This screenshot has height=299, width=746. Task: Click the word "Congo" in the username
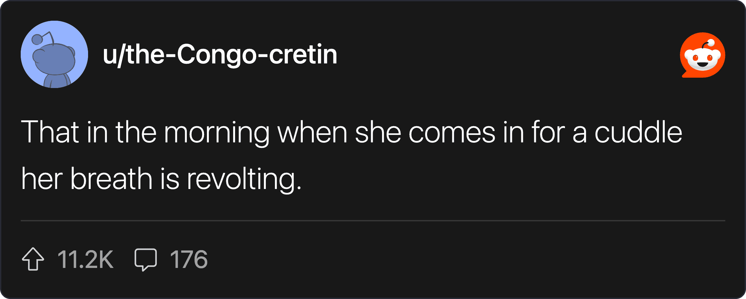pos(216,55)
